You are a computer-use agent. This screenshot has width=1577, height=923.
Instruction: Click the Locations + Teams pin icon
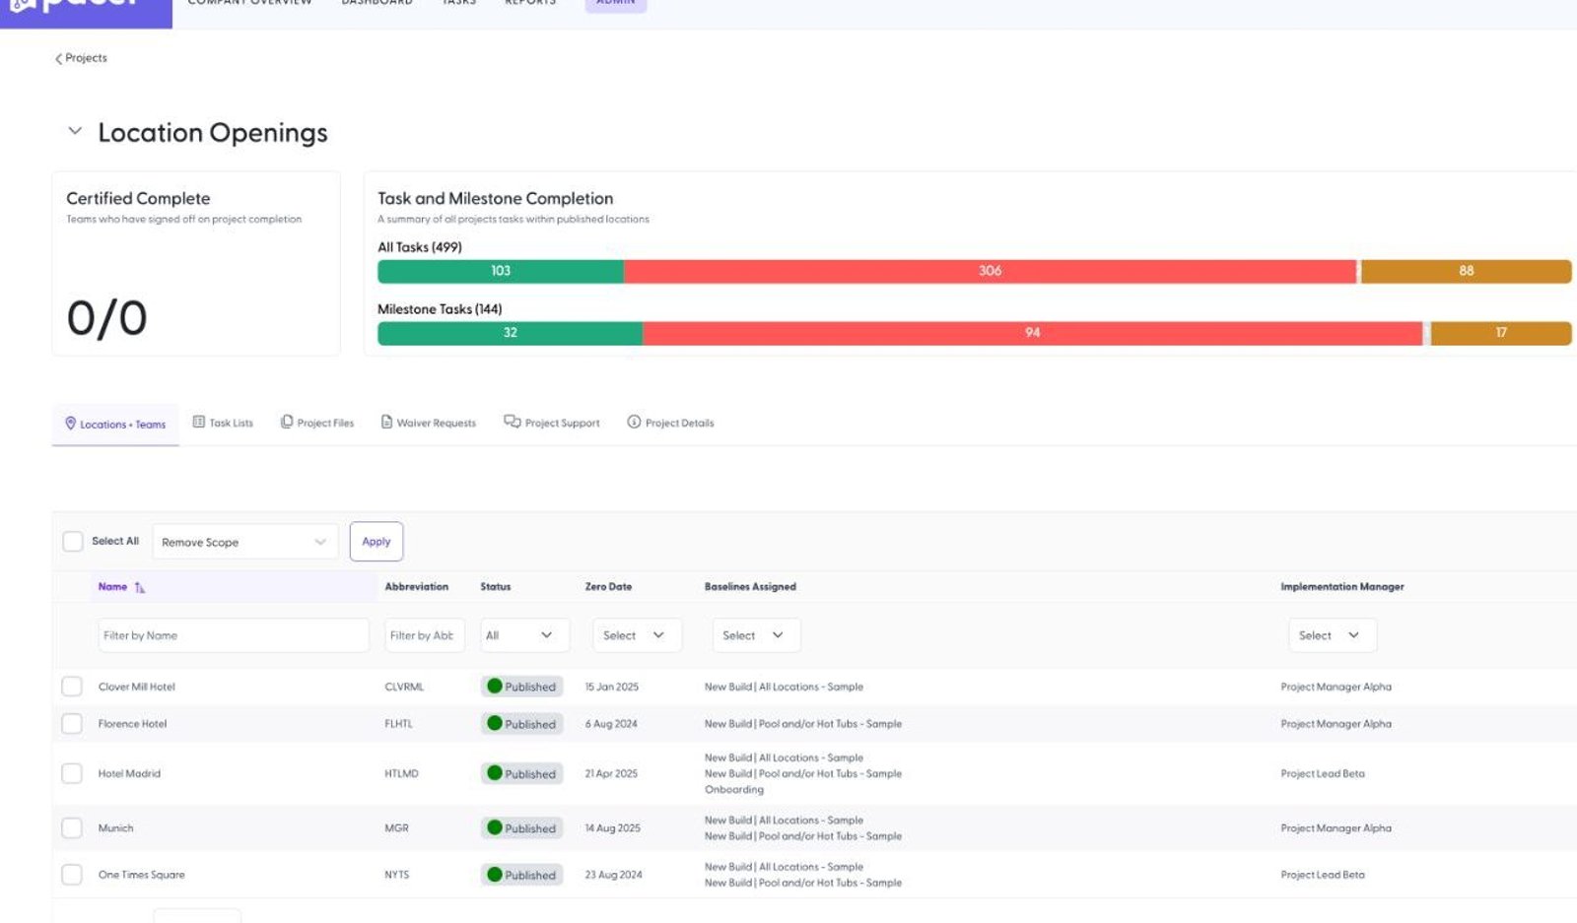point(70,424)
